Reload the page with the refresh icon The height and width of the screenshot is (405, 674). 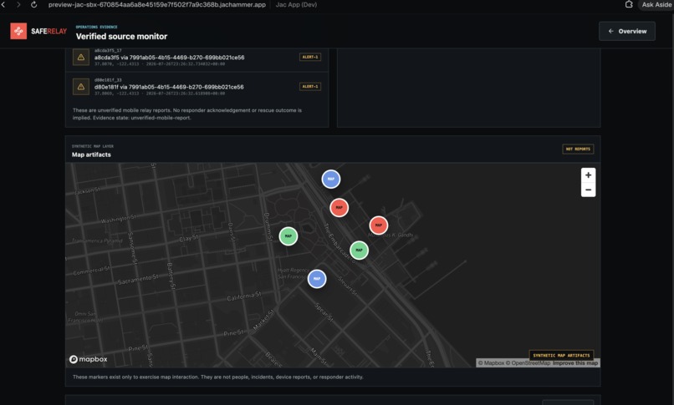click(34, 5)
